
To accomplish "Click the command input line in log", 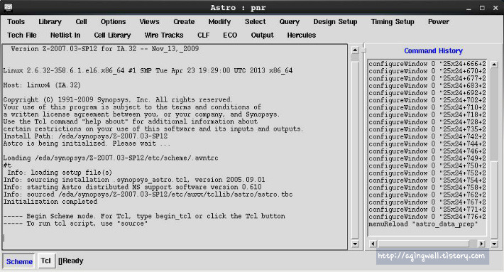I will [x=175, y=238].
